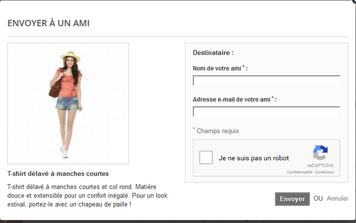Click the T-shirt product photo thumbnail
The image size is (356, 223).
point(68,103)
